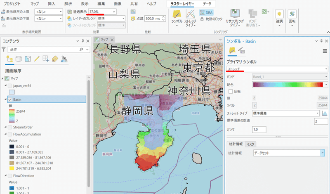Switch to the データ ribbon tab
The width and height of the screenshot is (330, 194).
coord(207,4)
